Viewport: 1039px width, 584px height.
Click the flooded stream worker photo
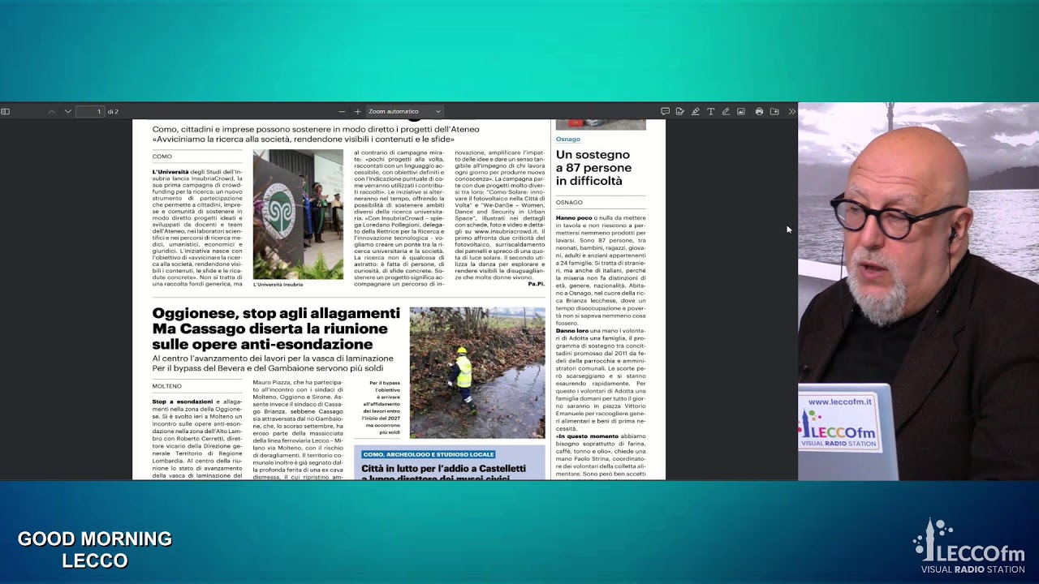tap(477, 372)
